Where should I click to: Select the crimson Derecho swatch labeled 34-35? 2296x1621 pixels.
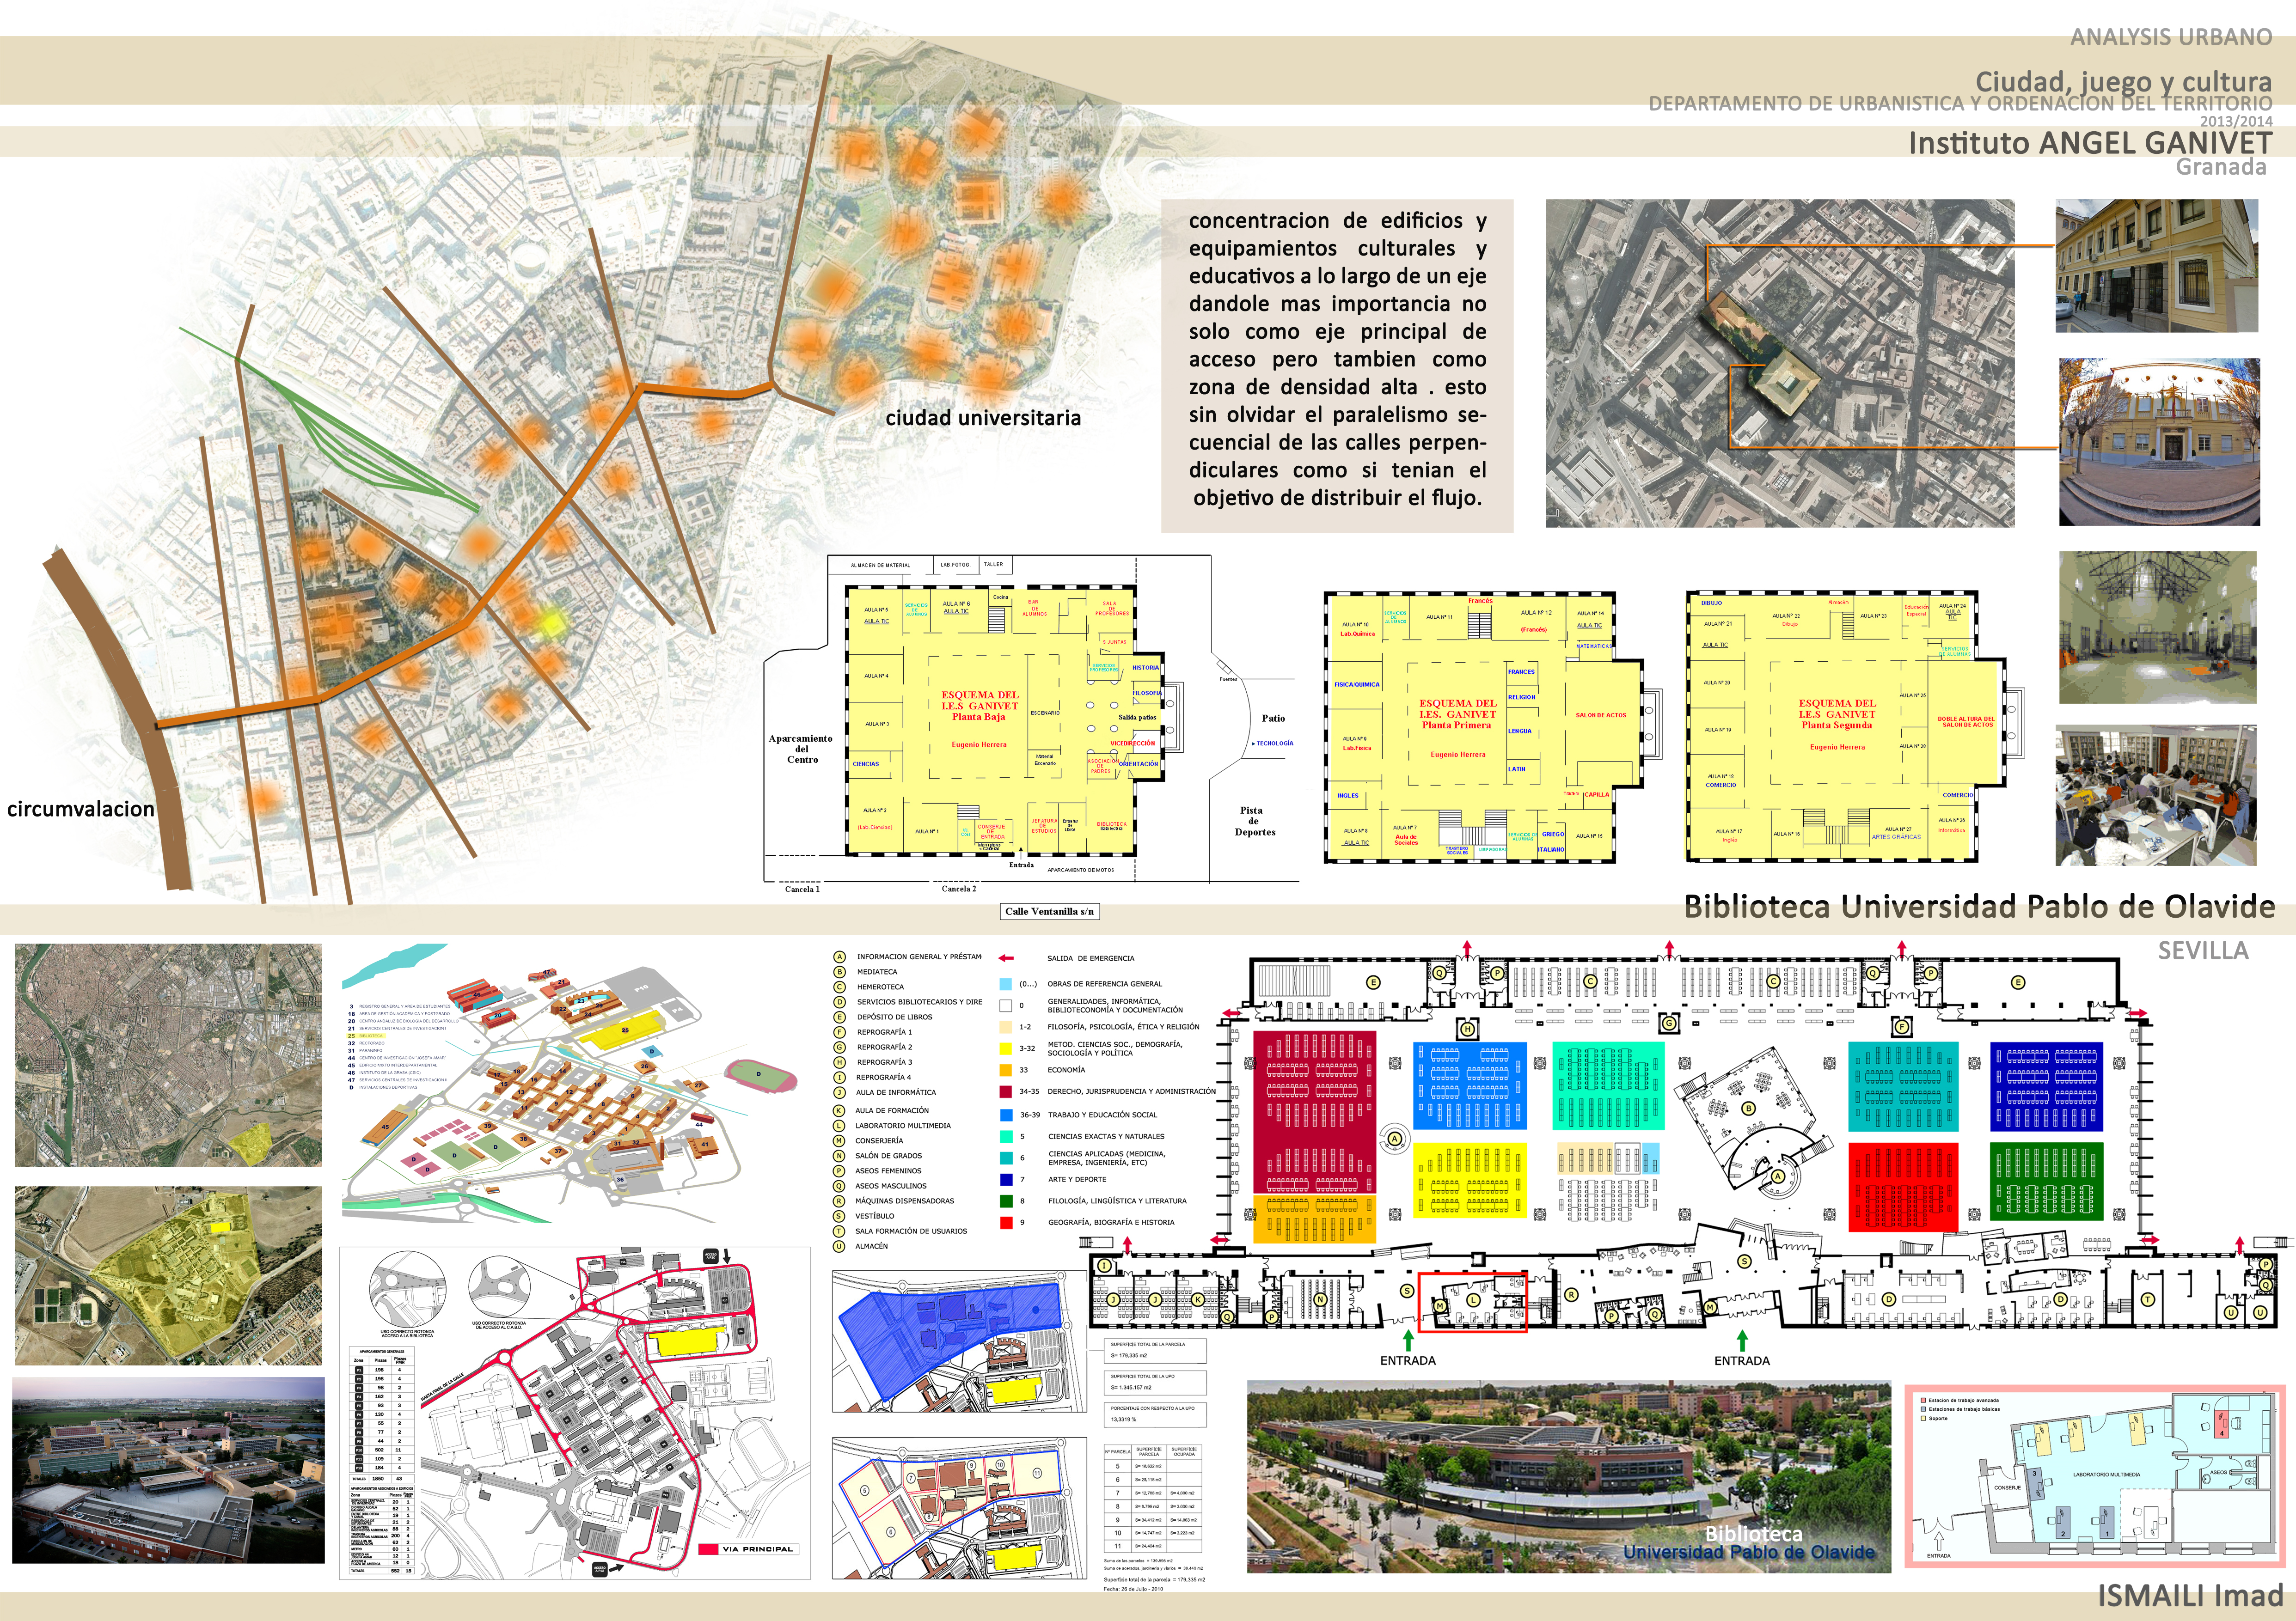pos(1006,1091)
